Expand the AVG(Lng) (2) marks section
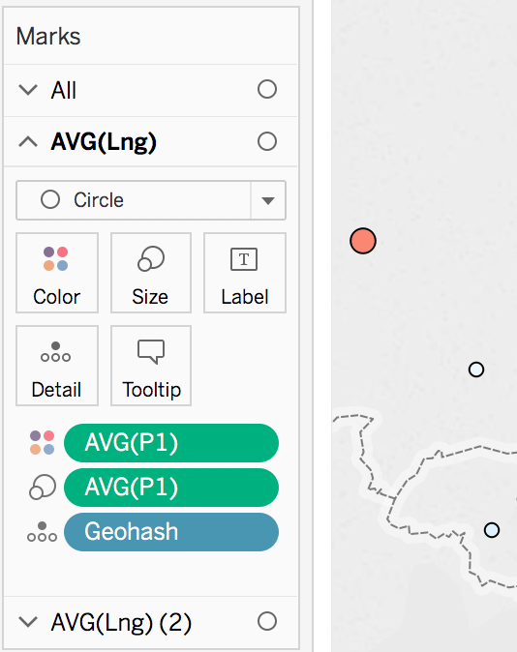The height and width of the screenshot is (652, 517). pos(28,622)
